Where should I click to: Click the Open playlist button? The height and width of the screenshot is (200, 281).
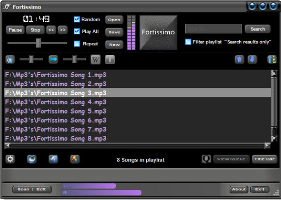tap(114, 20)
